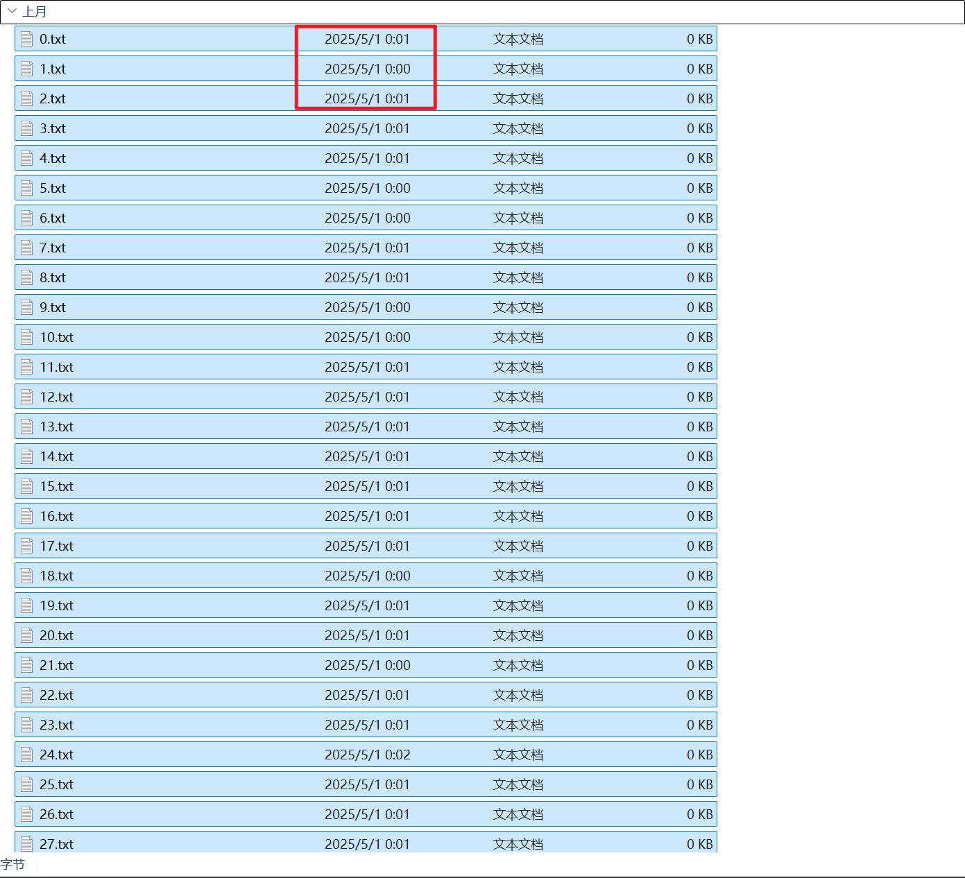Select the file name 12.txt

(x=56, y=397)
